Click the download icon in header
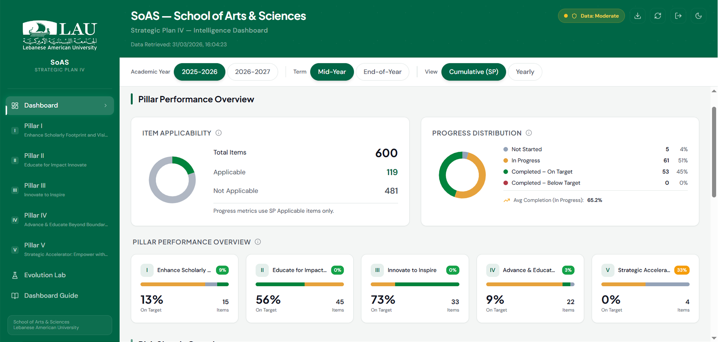Viewport: 718px width, 342px height. (638, 16)
